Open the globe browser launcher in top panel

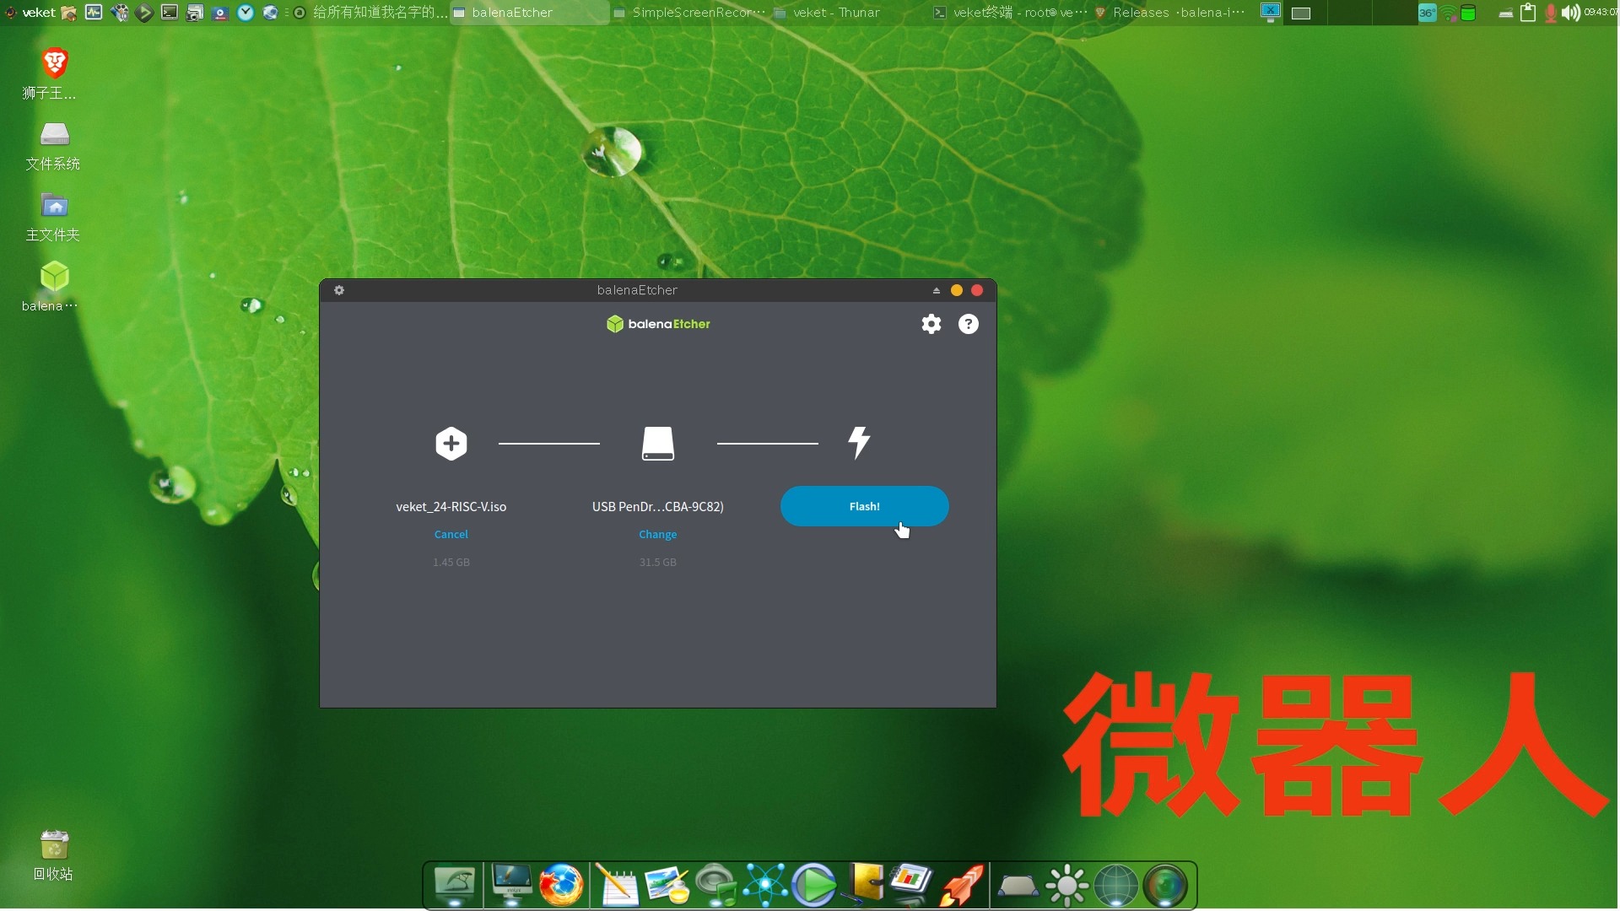(x=270, y=13)
